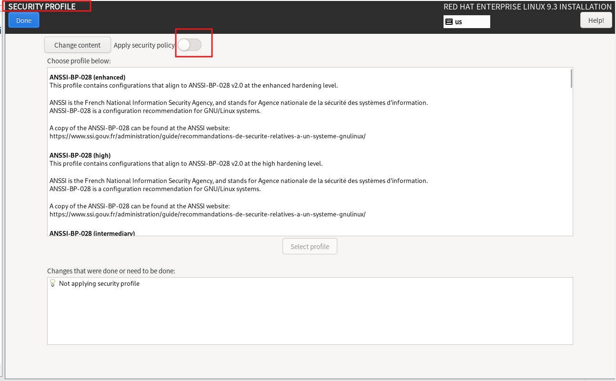Click "RED HAT ENTERPRISE LINUX 9.3 INSTALLATION" text
This screenshot has height=381, width=616.
point(527,7)
